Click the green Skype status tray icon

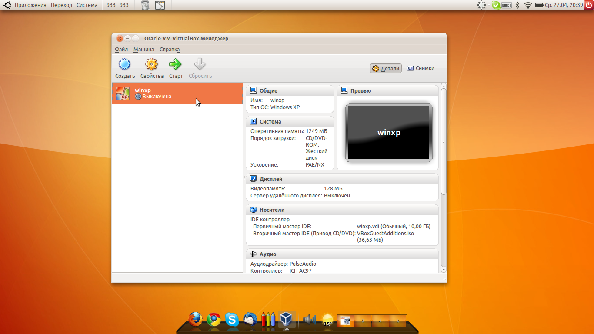pyautogui.click(x=496, y=5)
